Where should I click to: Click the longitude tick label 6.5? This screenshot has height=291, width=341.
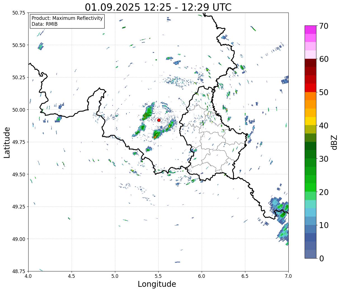pos(245,276)
